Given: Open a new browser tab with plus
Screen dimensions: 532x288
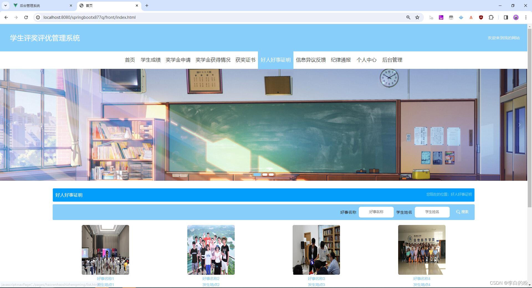Looking at the screenshot, I should 147,6.
